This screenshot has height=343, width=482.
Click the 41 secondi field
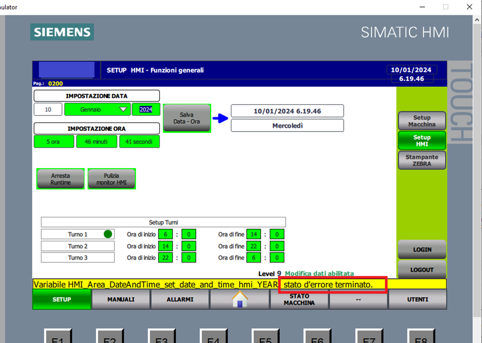139,141
